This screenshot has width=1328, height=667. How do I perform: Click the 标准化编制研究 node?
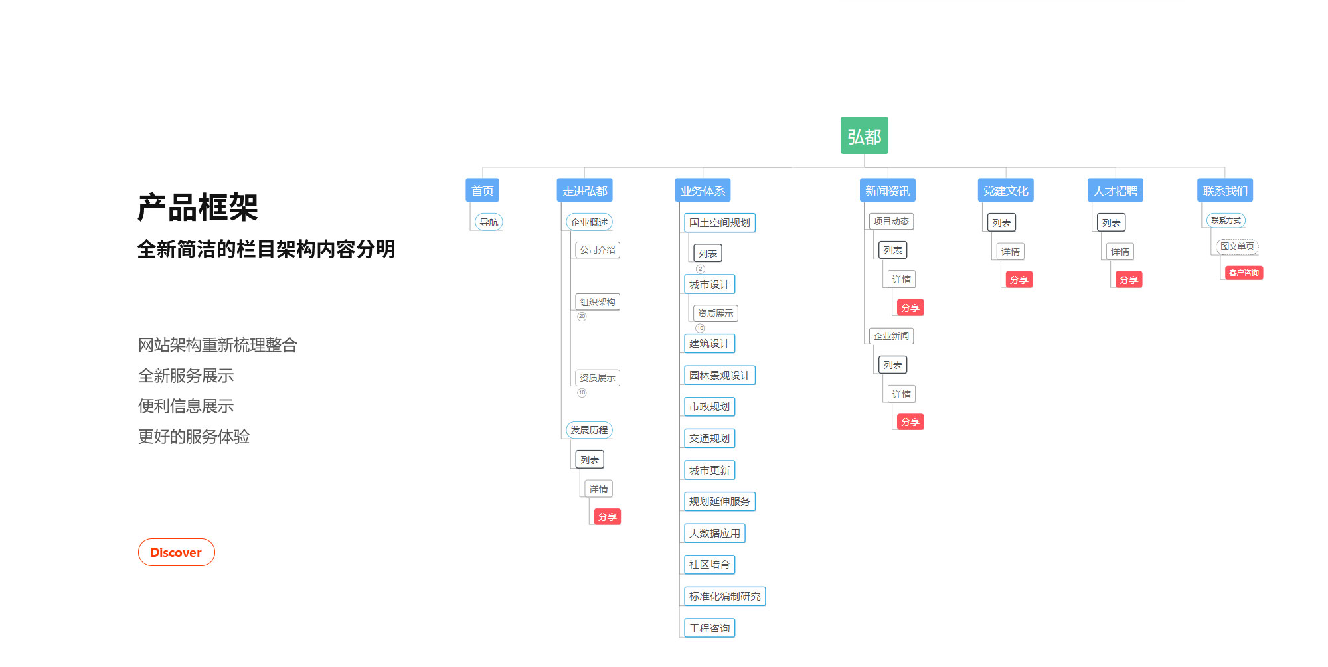[724, 597]
